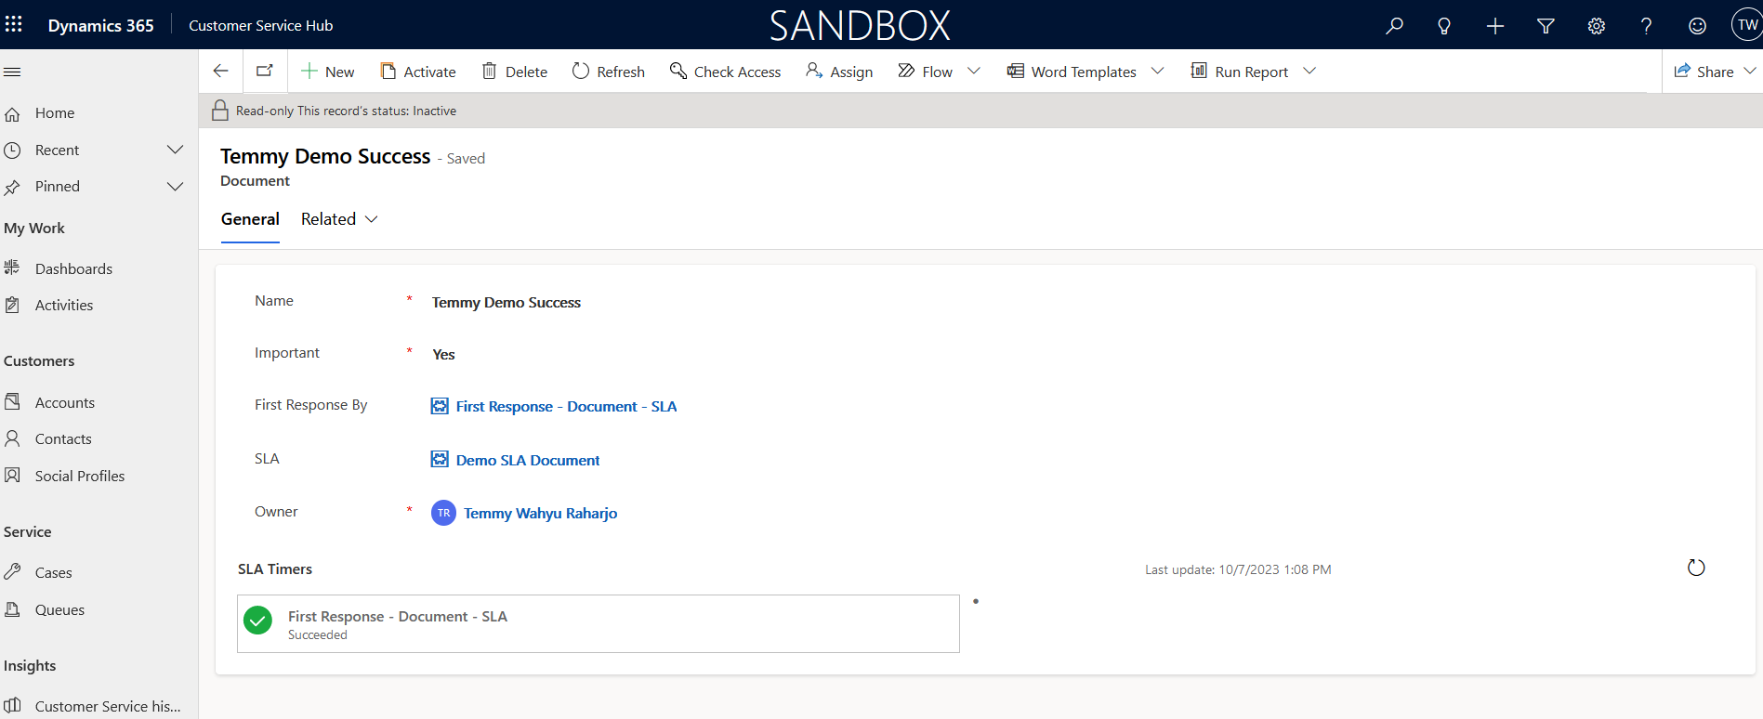Click the Important field Yes value
This screenshot has width=1763, height=719.
443,355
